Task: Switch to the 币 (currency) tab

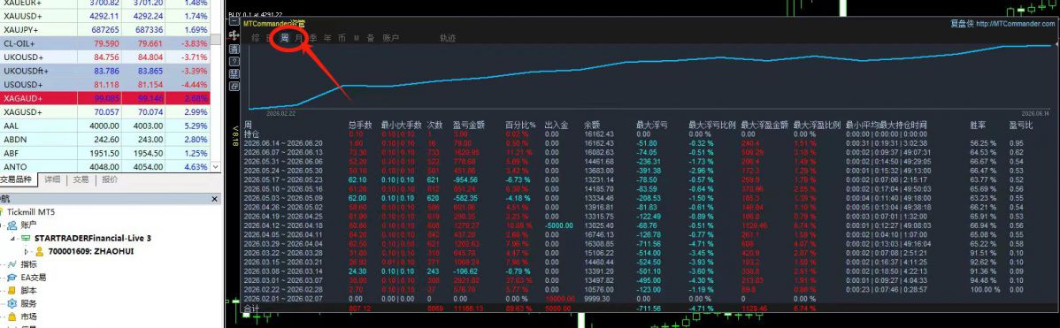Action: [x=342, y=38]
